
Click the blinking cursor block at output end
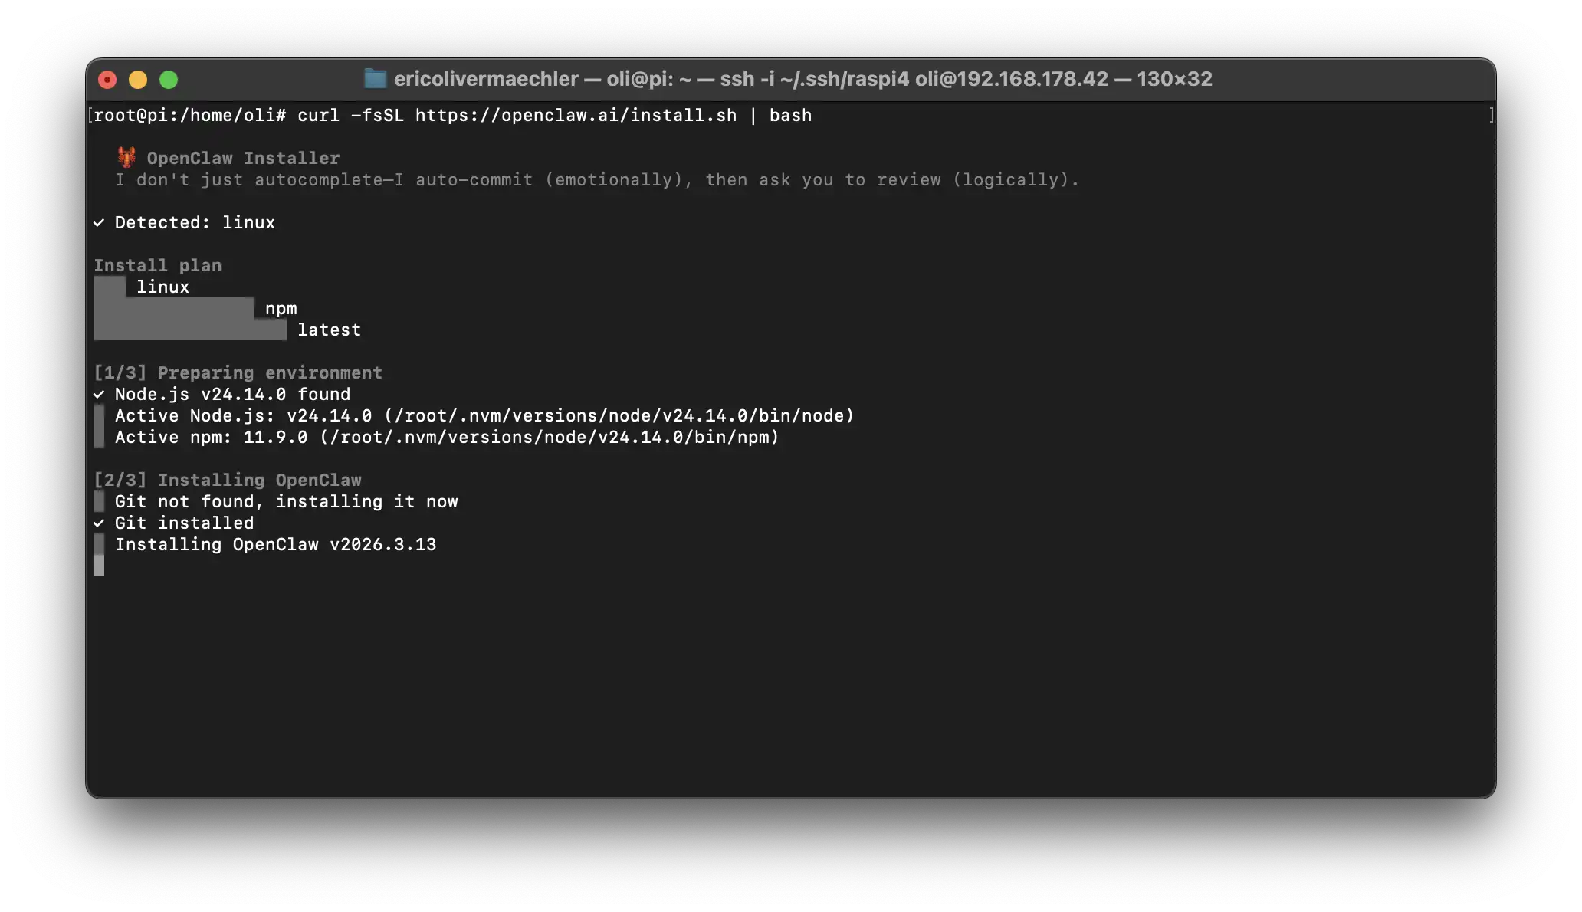(99, 566)
